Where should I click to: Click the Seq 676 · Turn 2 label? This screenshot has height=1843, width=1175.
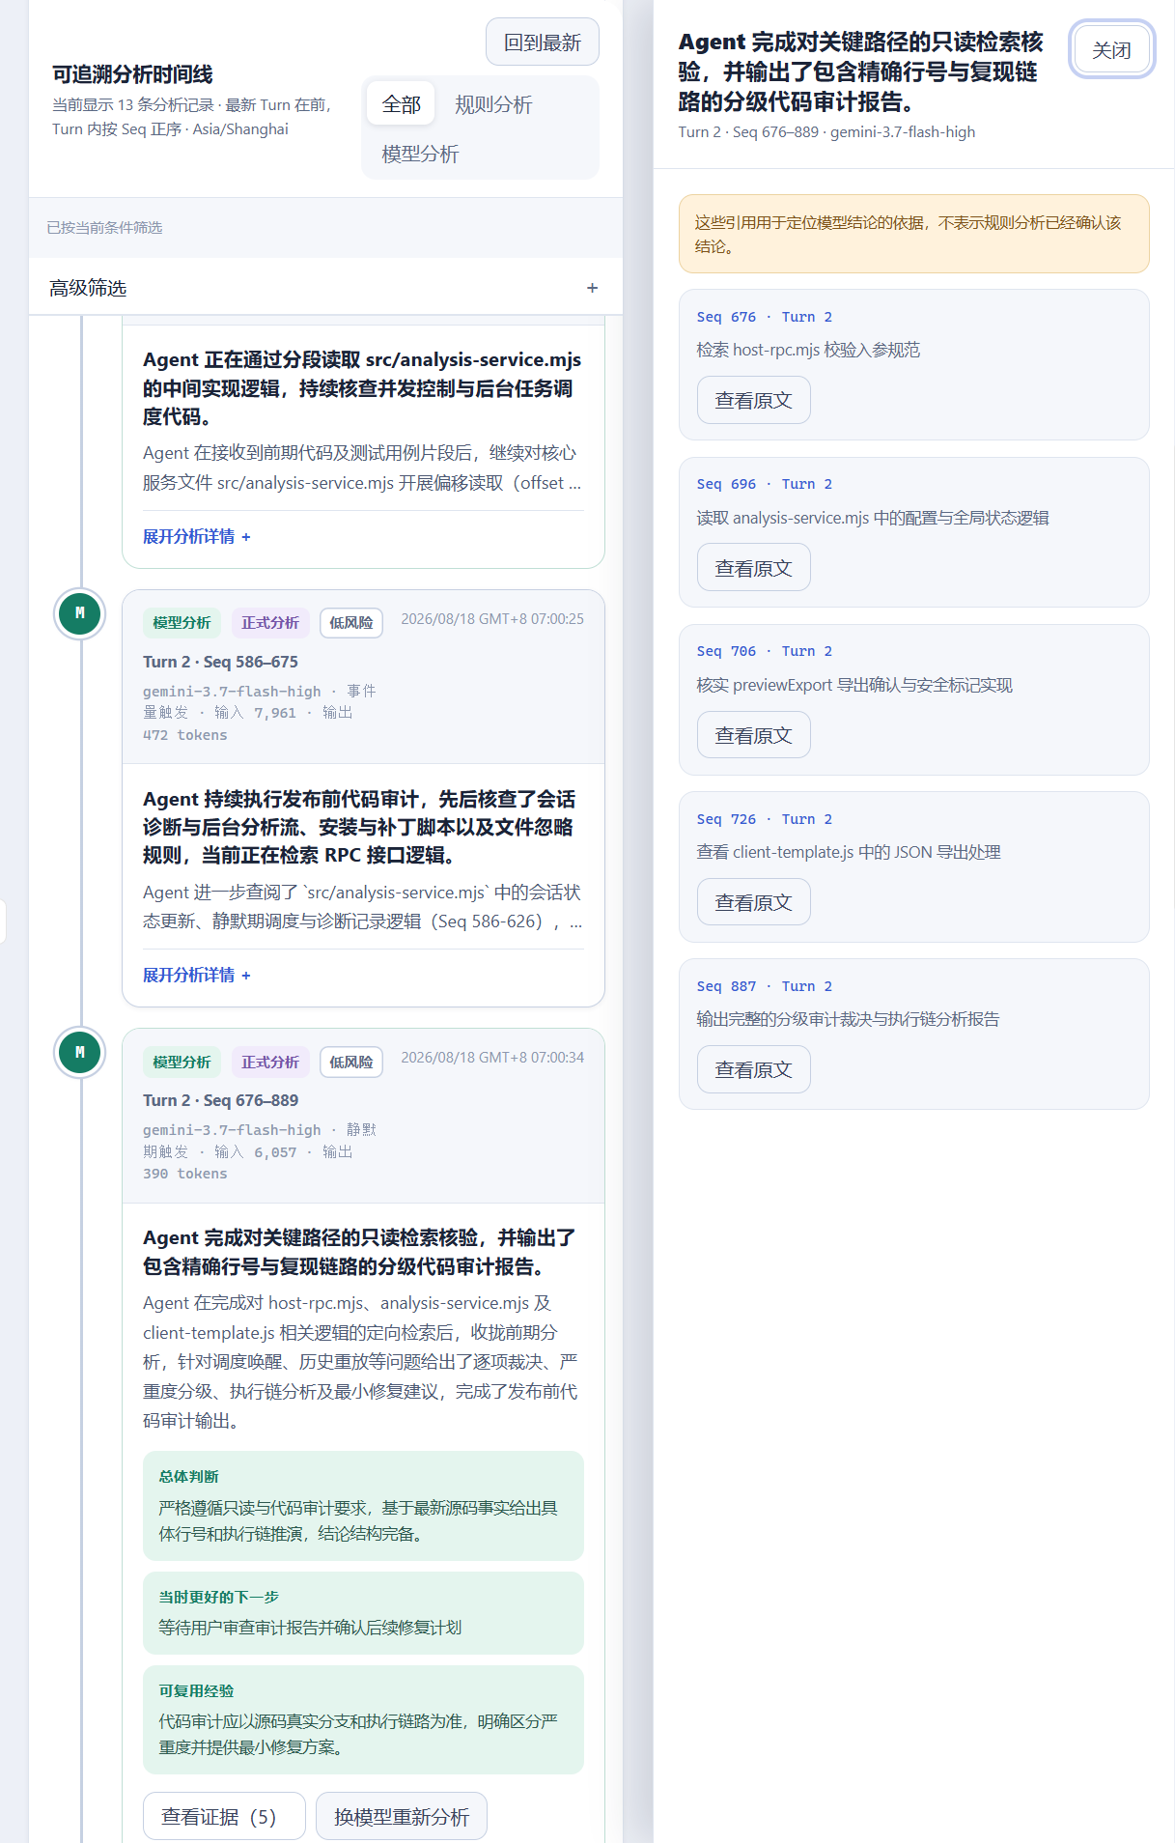coord(765,317)
